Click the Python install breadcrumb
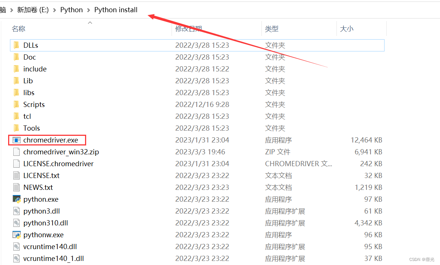 (x=116, y=10)
